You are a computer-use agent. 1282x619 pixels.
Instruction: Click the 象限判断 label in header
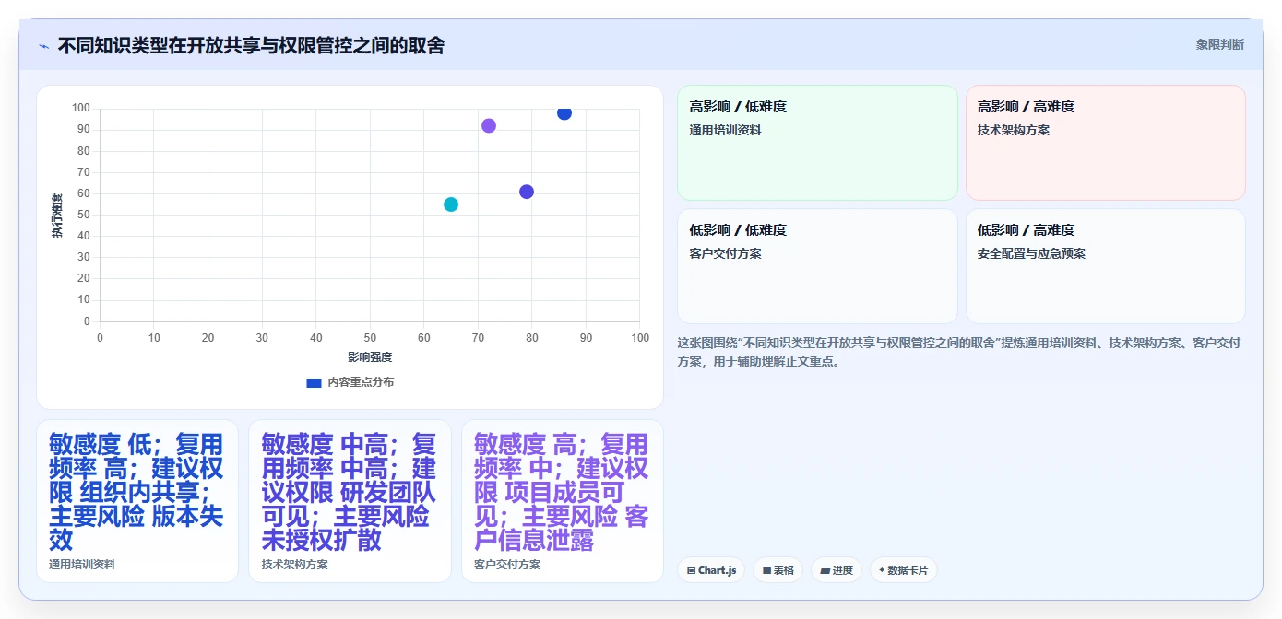point(1220,44)
